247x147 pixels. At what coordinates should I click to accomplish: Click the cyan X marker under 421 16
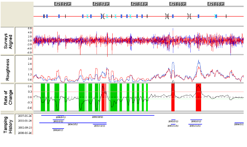[x=215, y=16]
